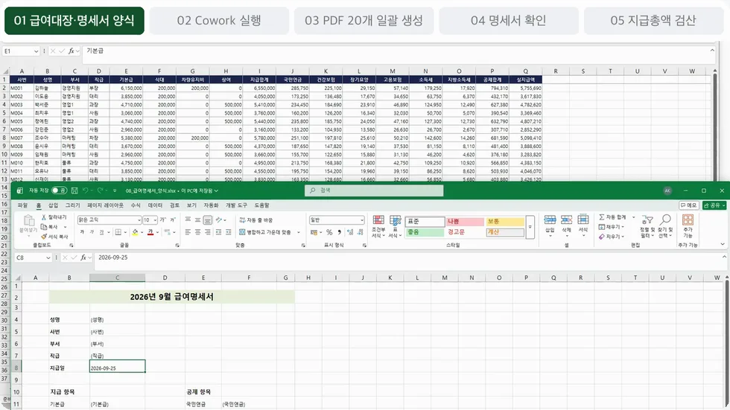Image resolution: width=730 pixels, height=410 pixels.
Task: Click the percent style icon
Action: point(329,232)
